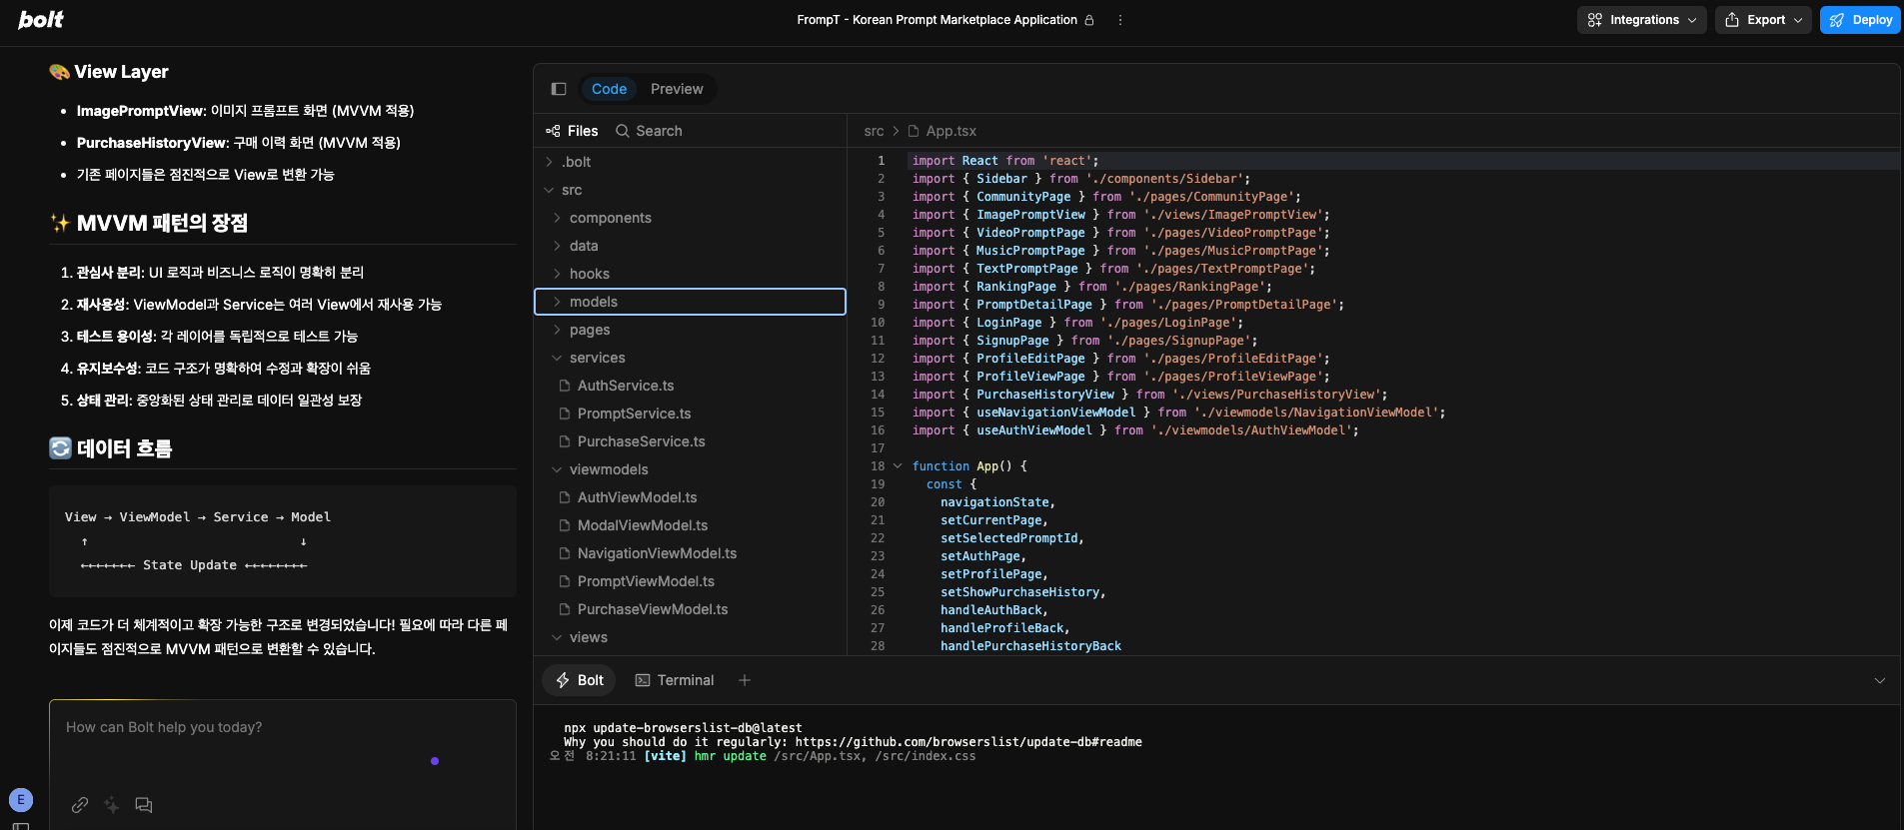Open the browserslist GitHub readme URL
The height and width of the screenshot is (830, 1904).
(968, 742)
